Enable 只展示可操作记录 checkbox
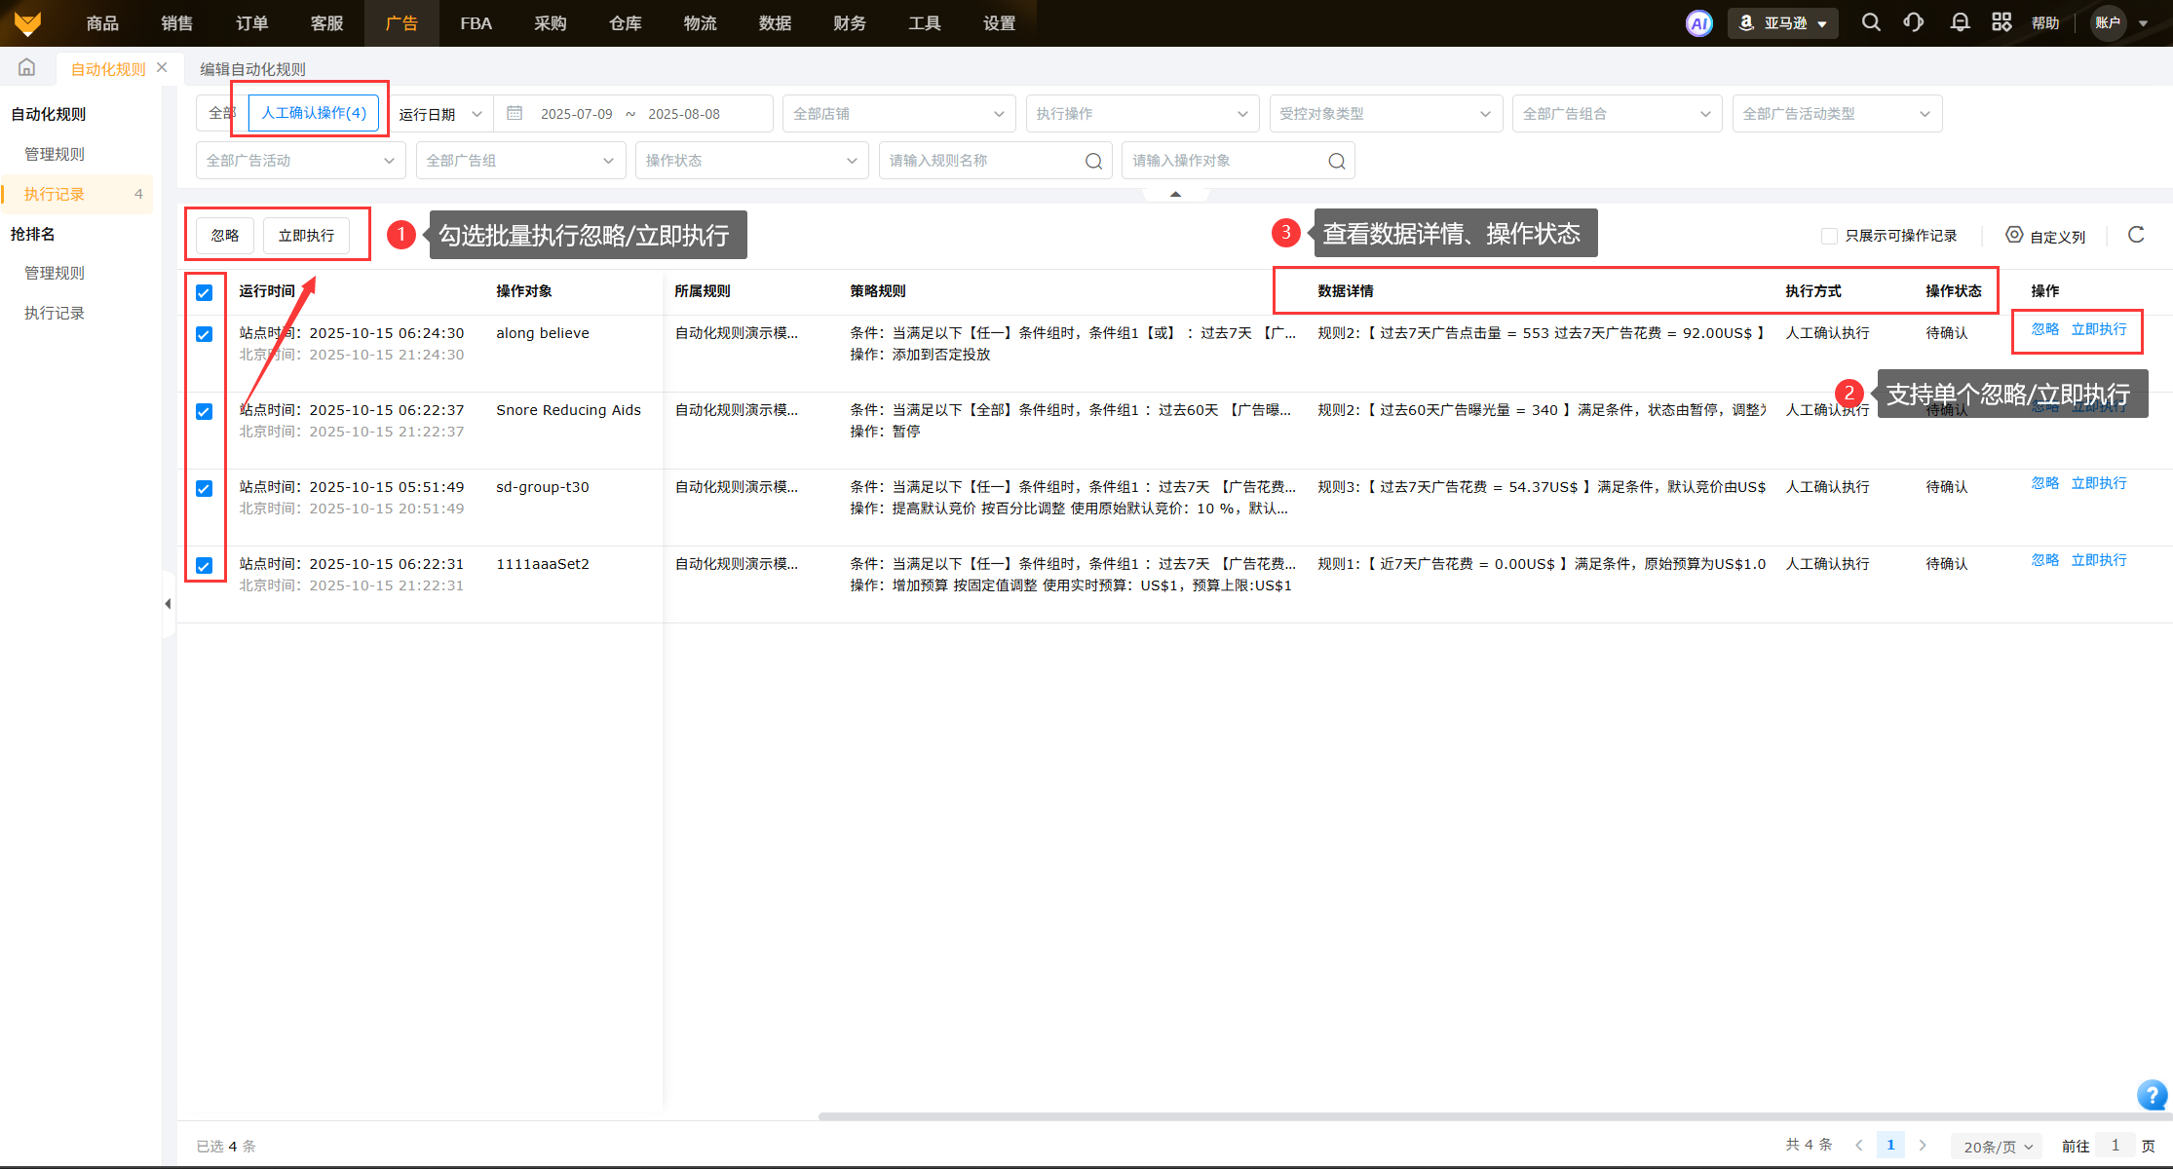2173x1169 pixels. pos(1829,236)
